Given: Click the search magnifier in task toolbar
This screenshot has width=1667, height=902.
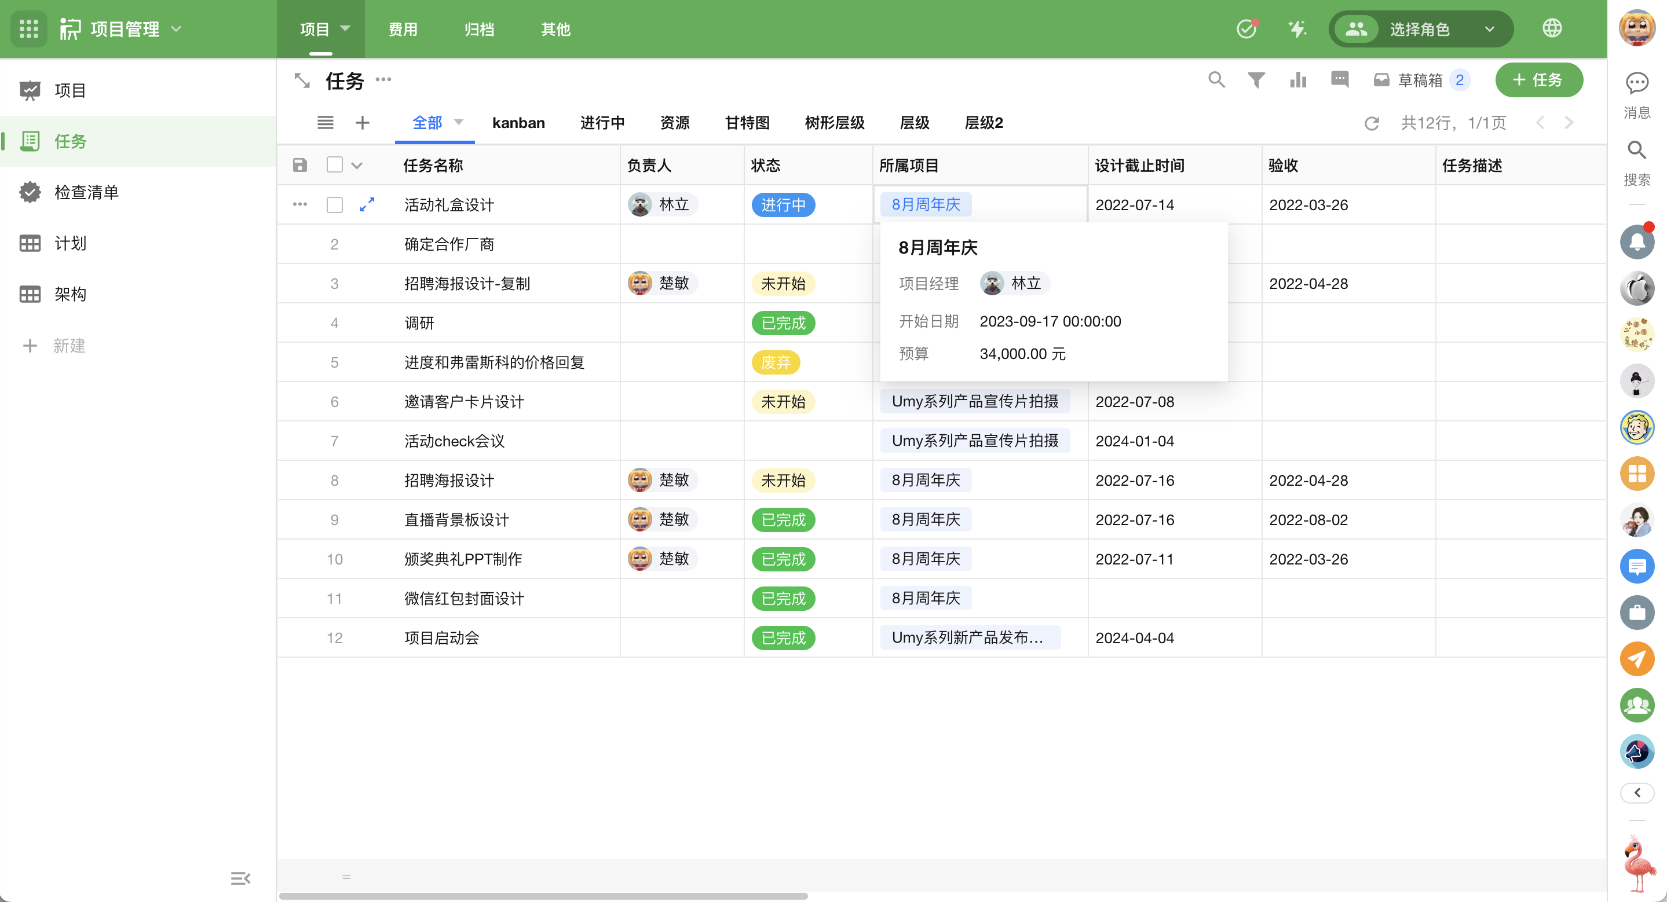Looking at the screenshot, I should click(x=1216, y=80).
